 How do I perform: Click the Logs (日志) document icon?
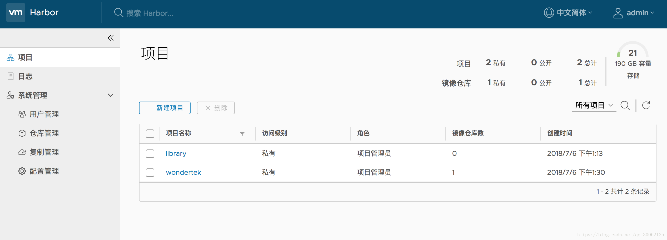11,76
